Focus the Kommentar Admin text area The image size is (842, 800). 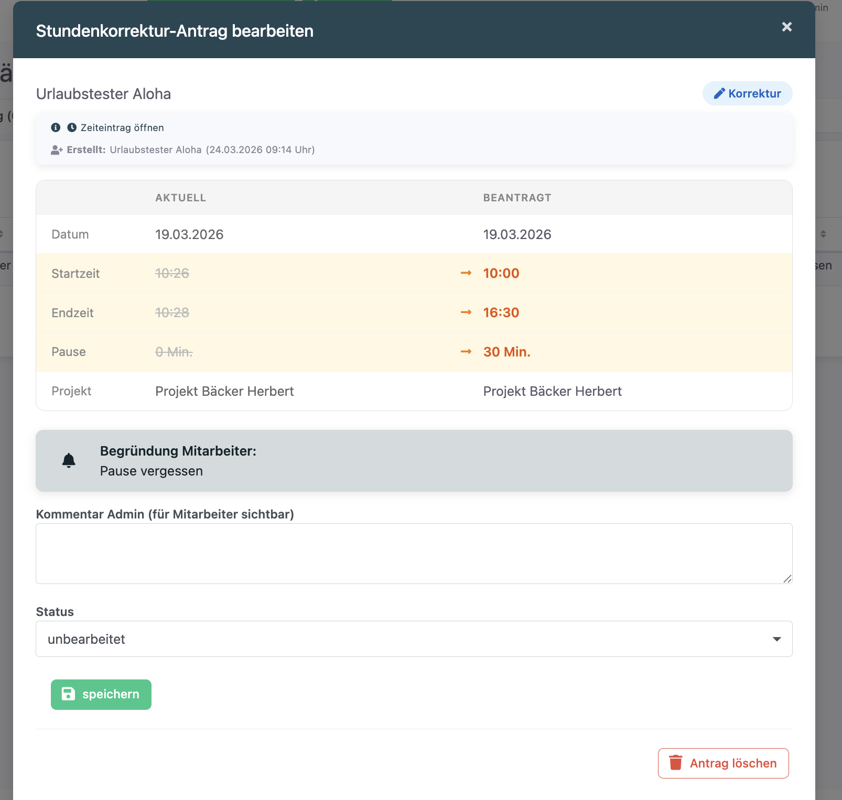pos(414,553)
